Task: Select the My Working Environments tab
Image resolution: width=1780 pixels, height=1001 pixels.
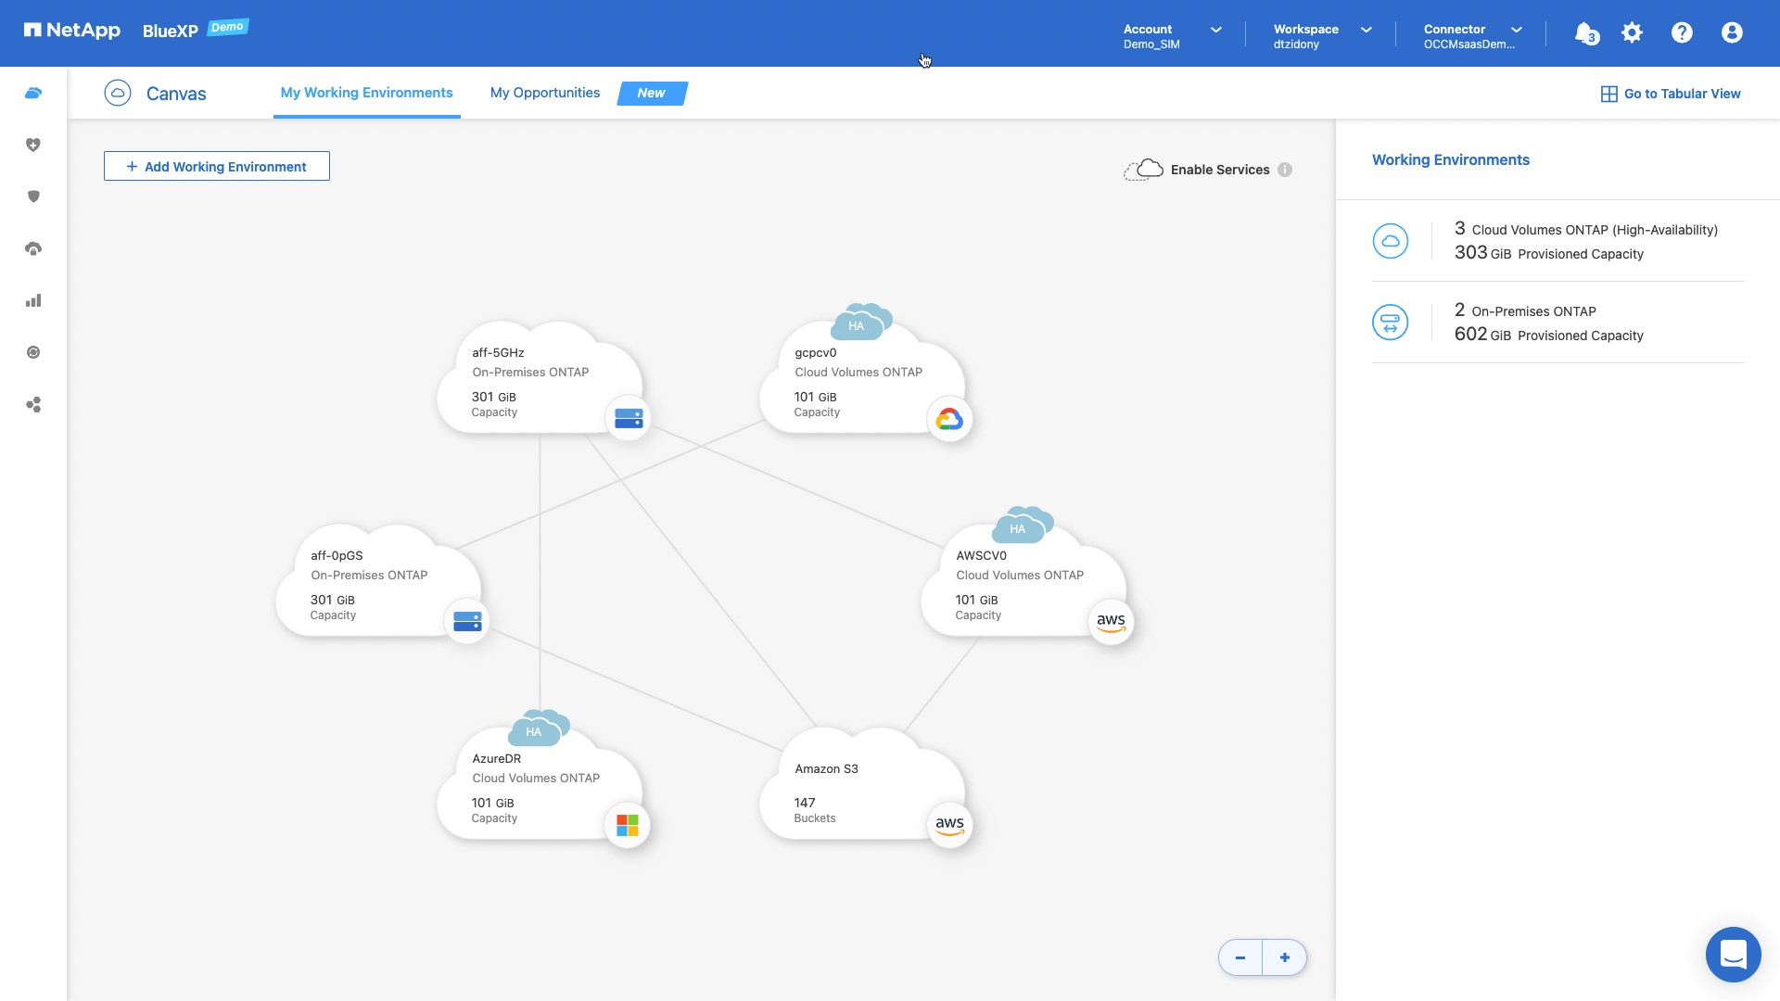Action: tap(366, 93)
